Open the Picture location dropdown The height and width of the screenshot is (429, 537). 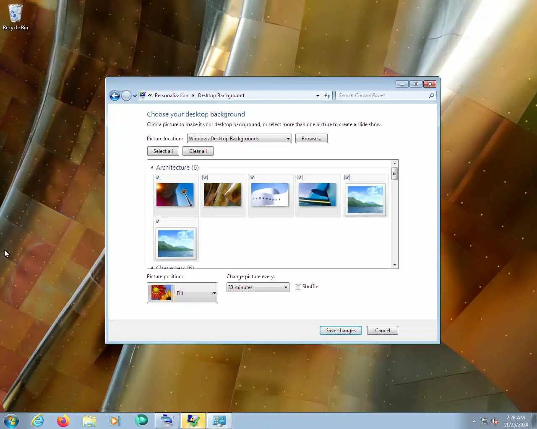pos(239,139)
